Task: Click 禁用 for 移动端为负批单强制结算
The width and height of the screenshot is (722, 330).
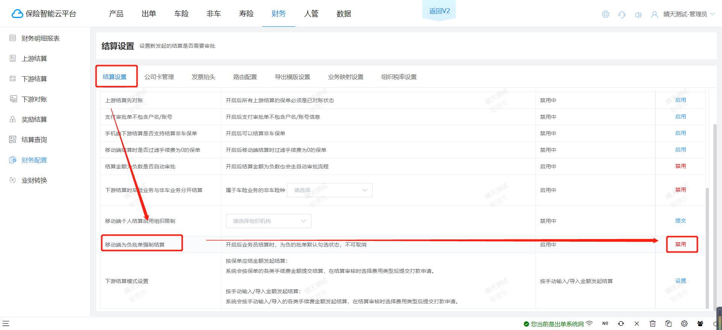Action: tap(681, 244)
